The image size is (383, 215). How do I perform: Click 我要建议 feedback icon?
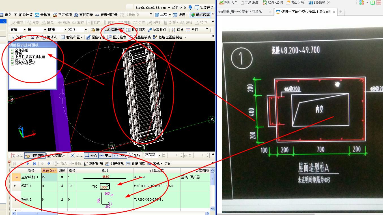click(x=204, y=8)
